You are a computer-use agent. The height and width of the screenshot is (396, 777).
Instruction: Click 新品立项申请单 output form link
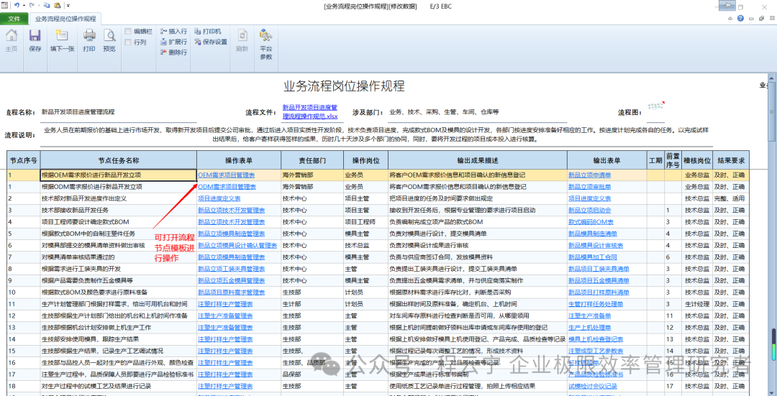[x=589, y=175]
